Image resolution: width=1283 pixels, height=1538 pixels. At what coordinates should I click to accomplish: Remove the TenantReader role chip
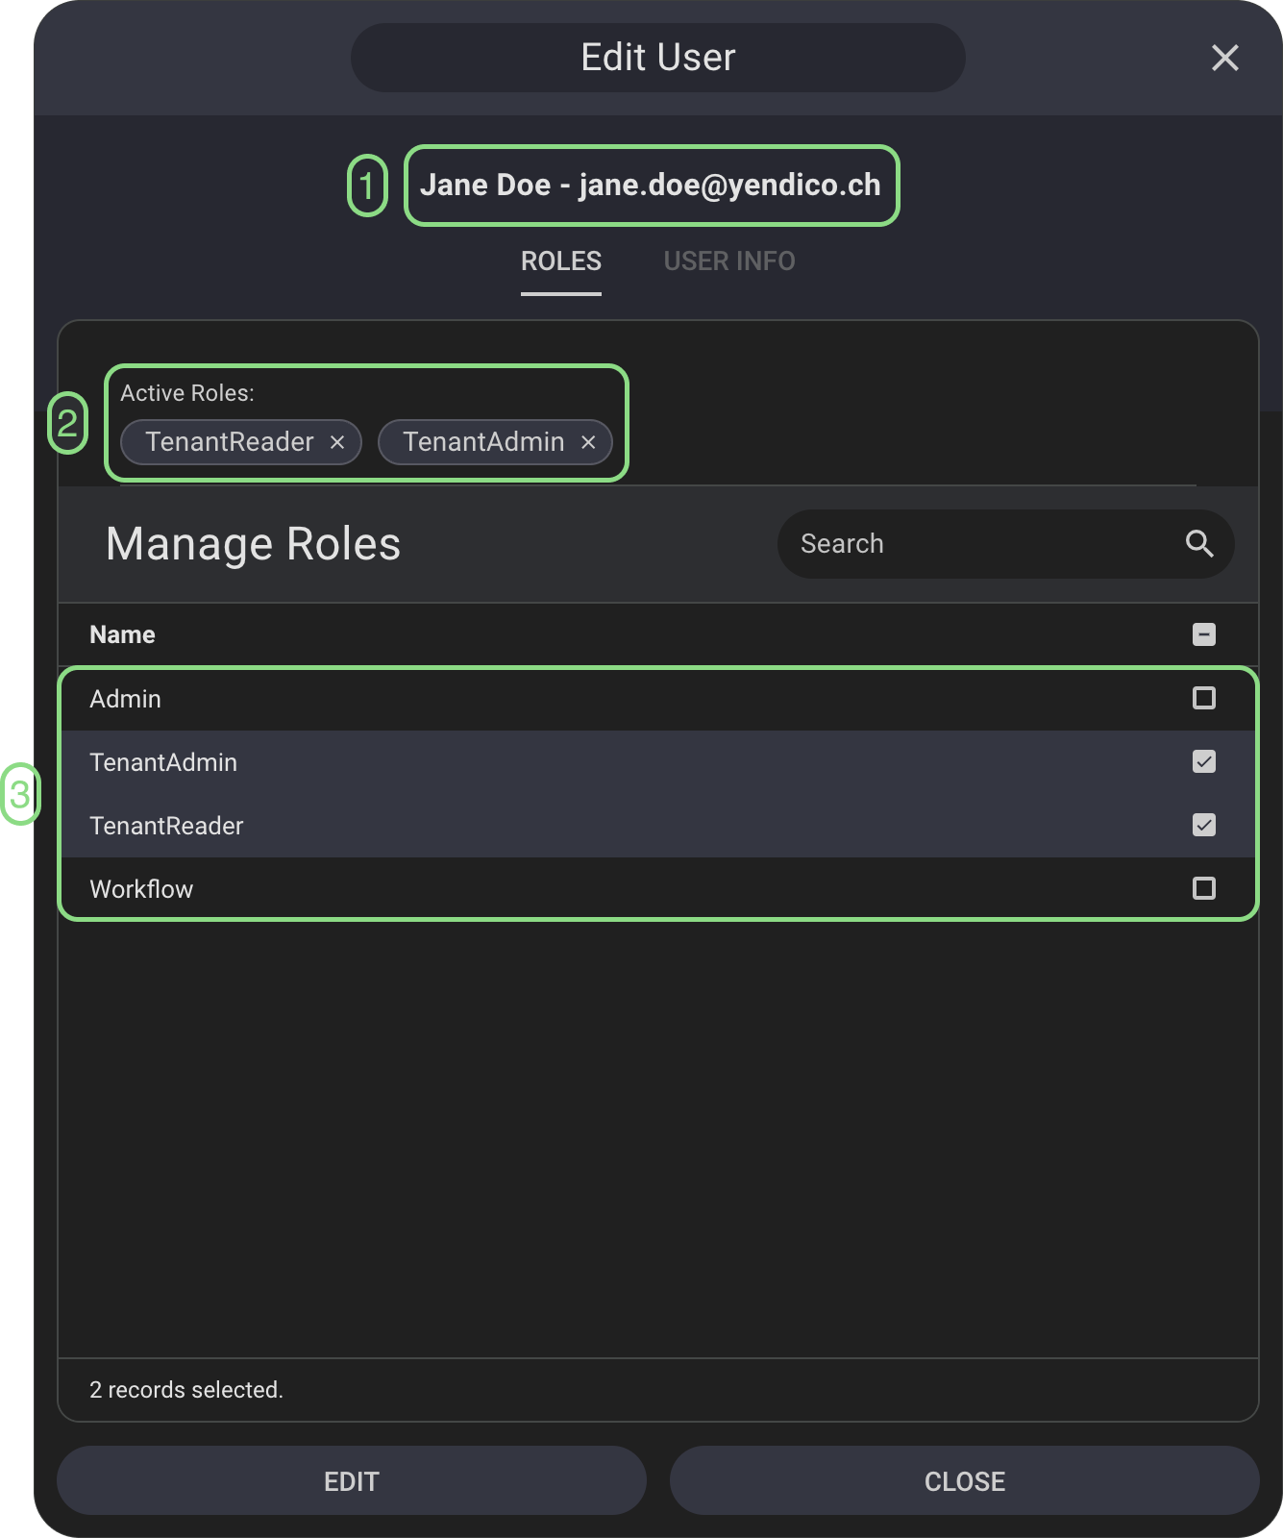(x=337, y=442)
